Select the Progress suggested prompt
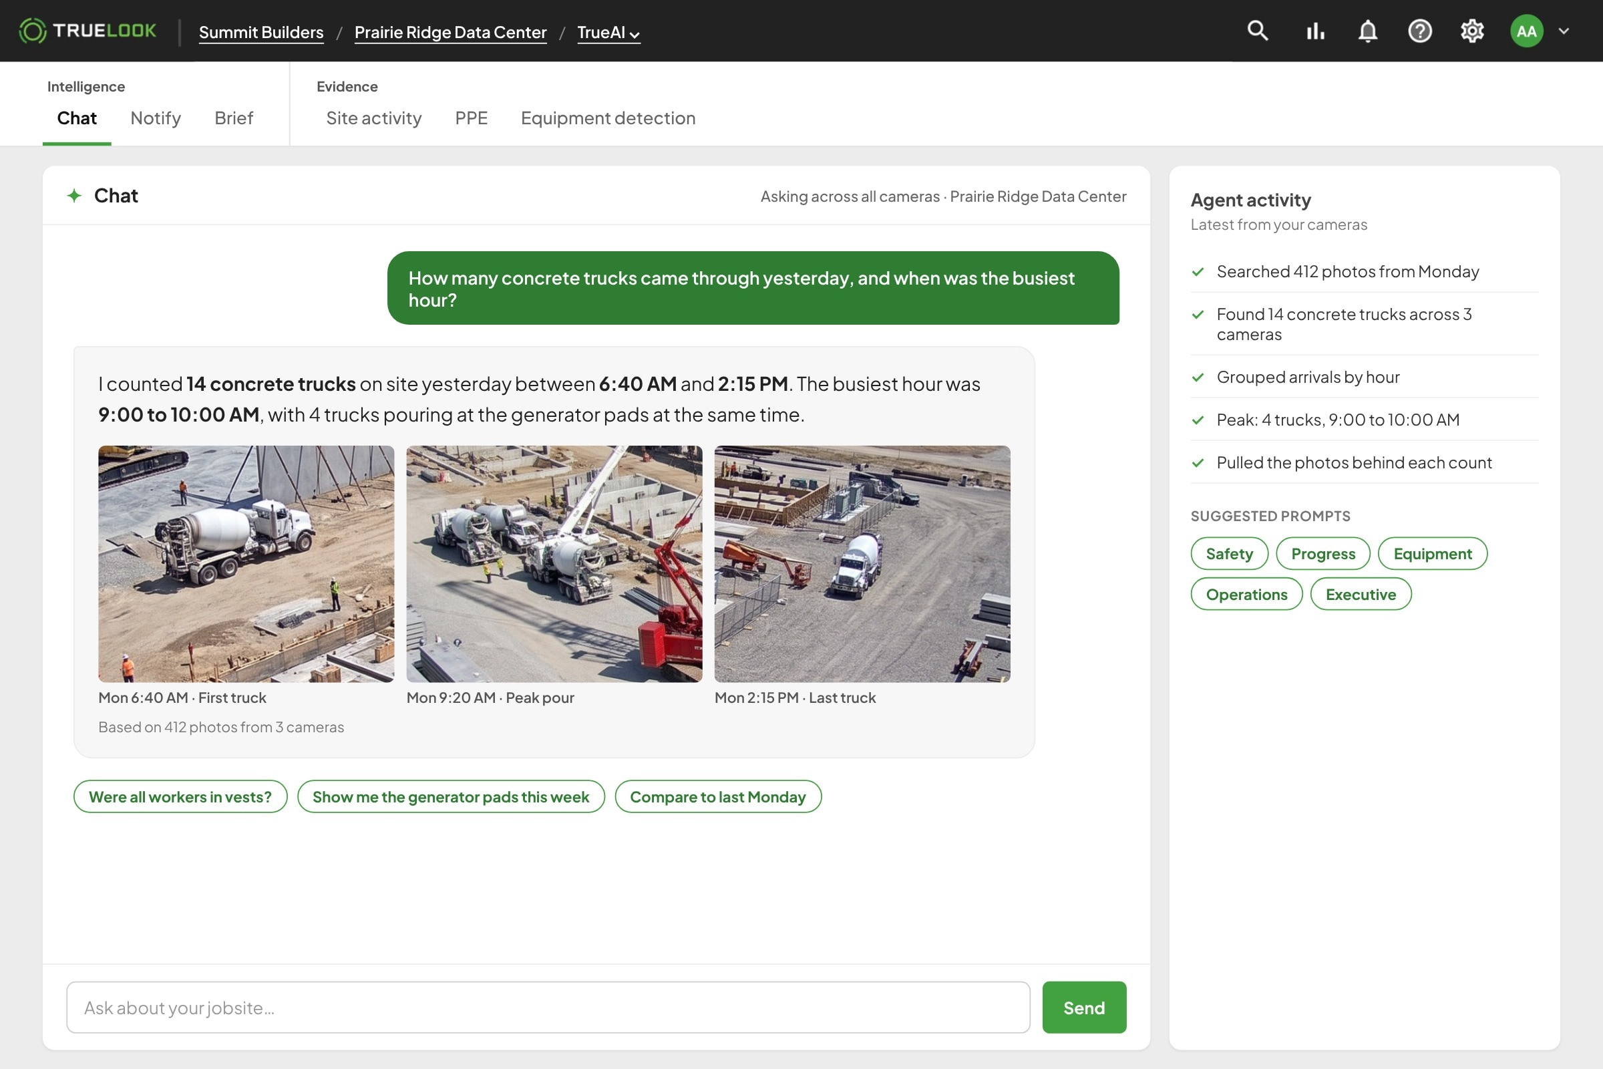The height and width of the screenshot is (1069, 1603). (1323, 553)
